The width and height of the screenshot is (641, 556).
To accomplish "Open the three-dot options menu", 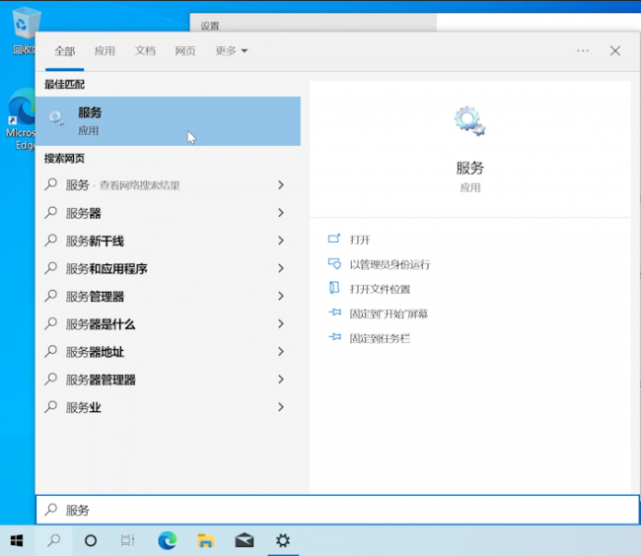I will click(583, 50).
